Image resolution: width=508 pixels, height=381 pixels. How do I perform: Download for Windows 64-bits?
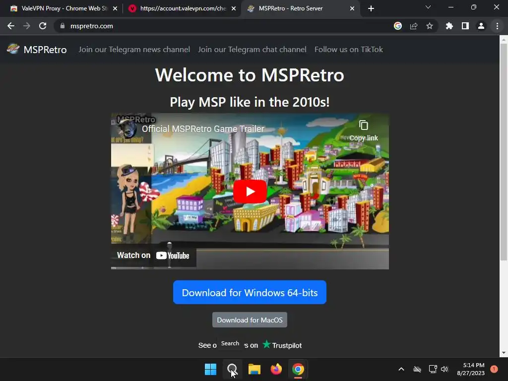click(250, 292)
